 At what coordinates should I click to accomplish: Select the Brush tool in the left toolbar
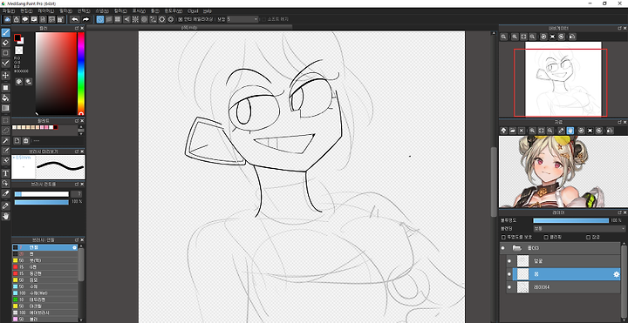click(5, 32)
